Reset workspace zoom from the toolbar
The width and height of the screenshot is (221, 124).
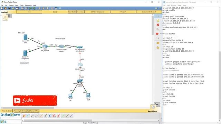[x=44, y=8]
